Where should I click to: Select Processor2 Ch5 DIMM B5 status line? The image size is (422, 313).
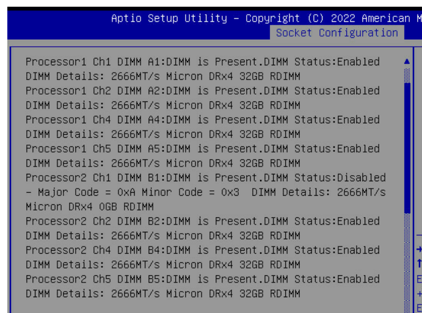point(202,279)
